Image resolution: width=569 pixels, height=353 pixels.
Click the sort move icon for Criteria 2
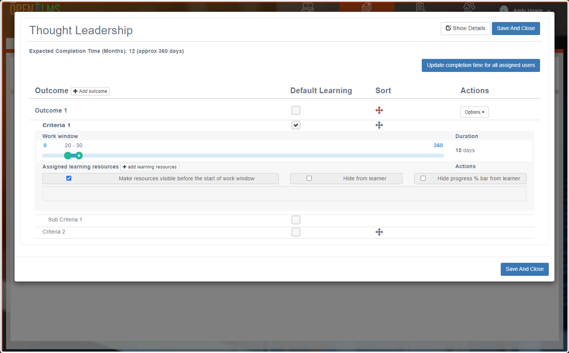coord(379,232)
